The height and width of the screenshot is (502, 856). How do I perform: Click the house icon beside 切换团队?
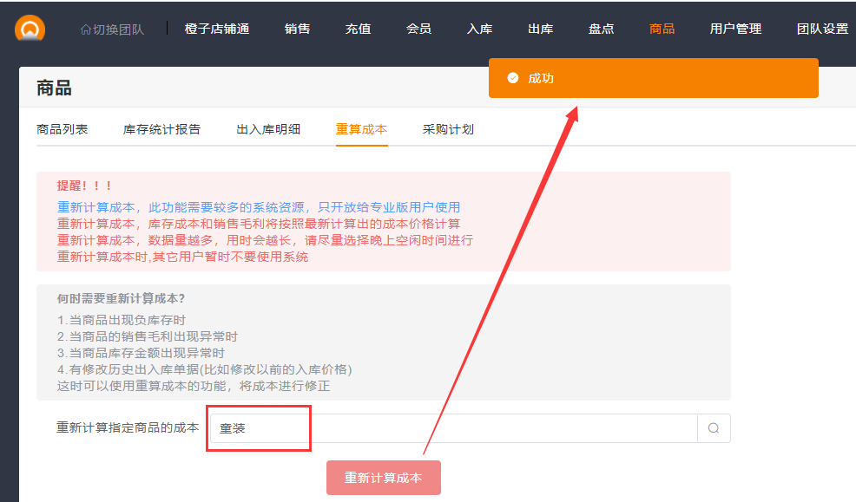coord(85,29)
